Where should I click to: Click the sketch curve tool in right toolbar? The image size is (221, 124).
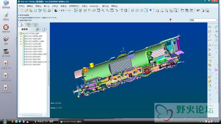(x=210, y=27)
